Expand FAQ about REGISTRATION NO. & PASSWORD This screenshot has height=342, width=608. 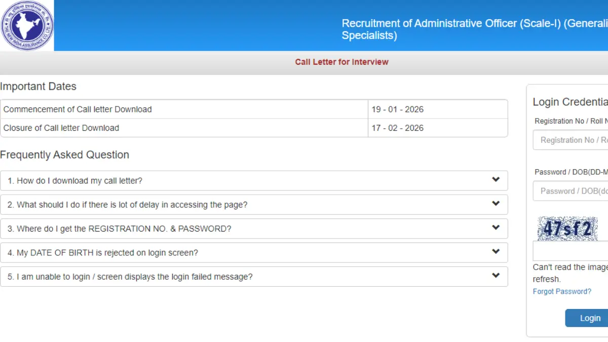point(253,229)
